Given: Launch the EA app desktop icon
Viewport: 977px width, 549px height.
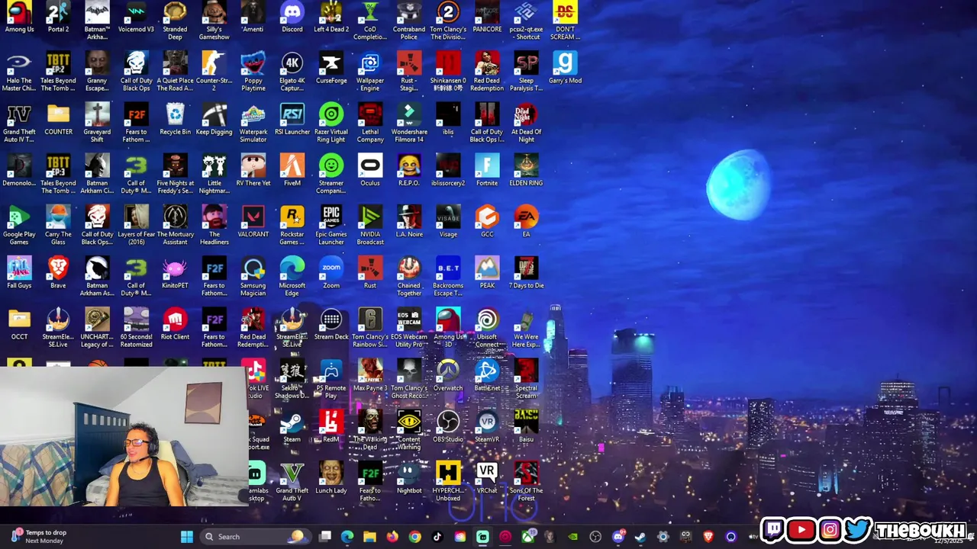Looking at the screenshot, I should pos(526,221).
